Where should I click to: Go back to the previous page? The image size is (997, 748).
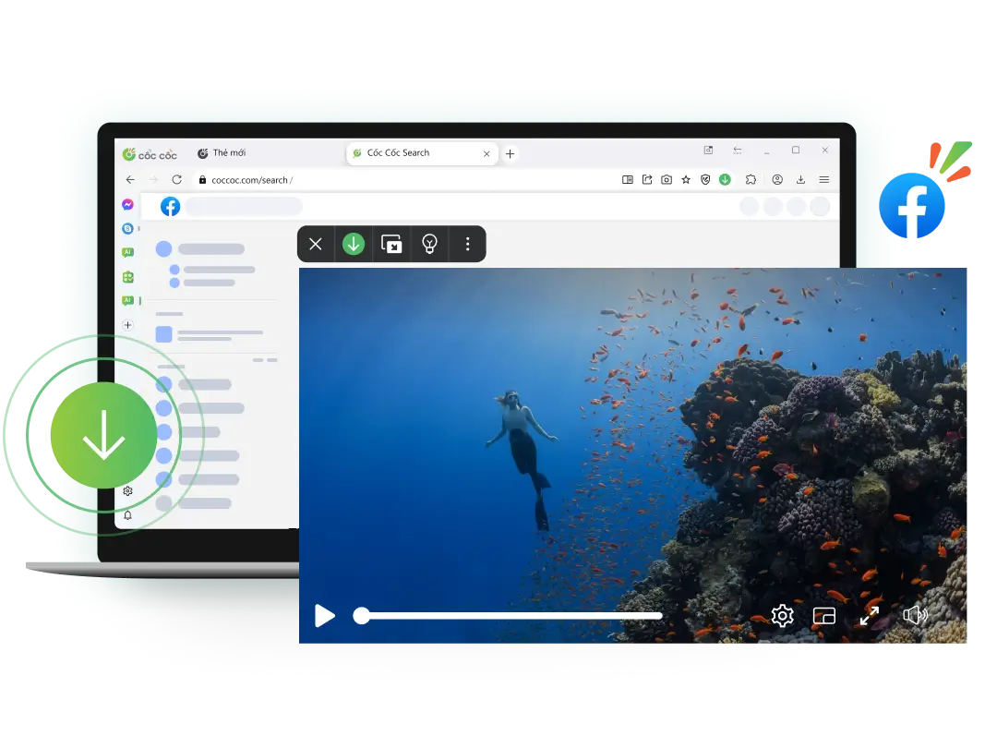click(x=130, y=180)
